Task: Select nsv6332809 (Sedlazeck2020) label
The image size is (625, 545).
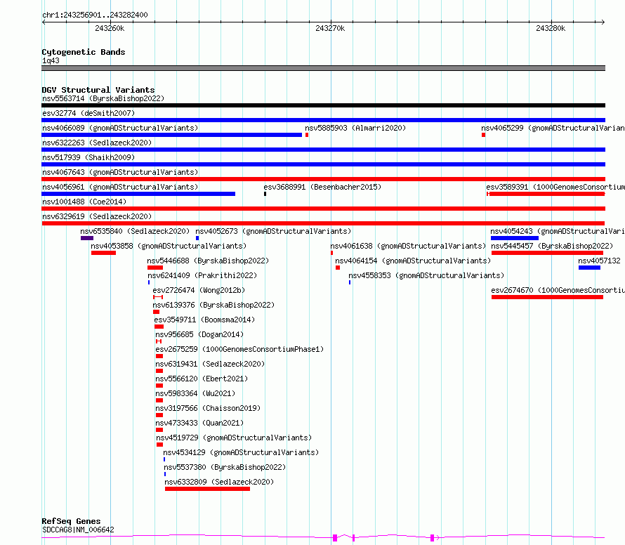Action: pyautogui.click(x=219, y=482)
